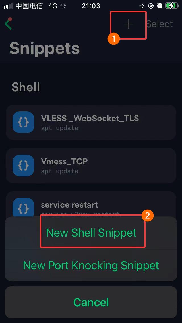Tap the Shell section header
Image resolution: width=182 pixels, height=323 pixels.
pos(26,87)
